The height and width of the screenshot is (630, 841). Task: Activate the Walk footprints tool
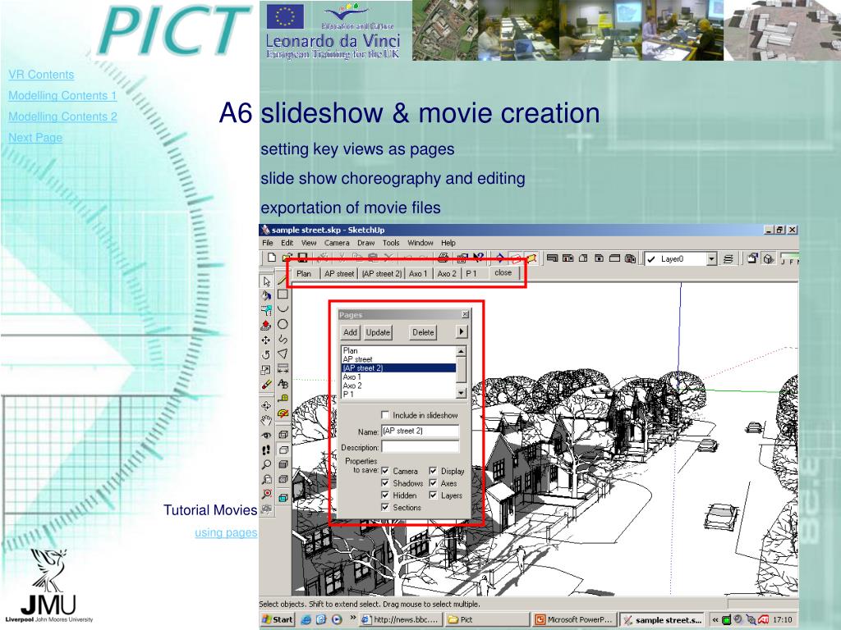point(267,450)
